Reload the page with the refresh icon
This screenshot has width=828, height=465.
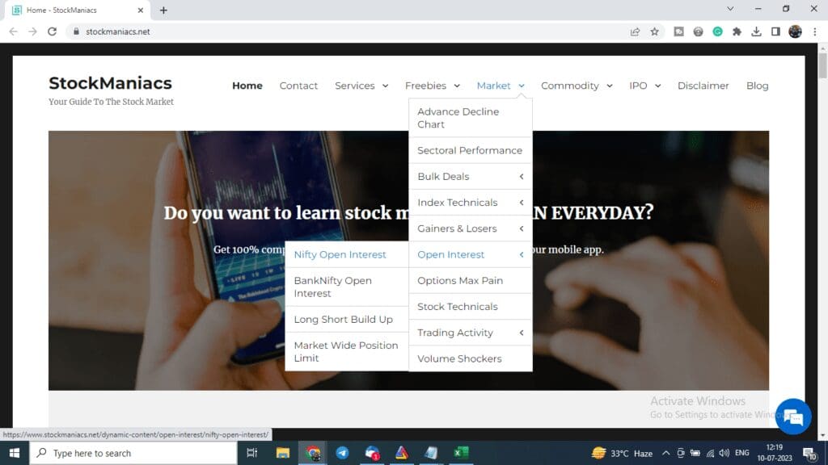point(52,31)
